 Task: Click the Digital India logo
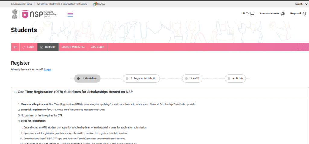point(97,4)
